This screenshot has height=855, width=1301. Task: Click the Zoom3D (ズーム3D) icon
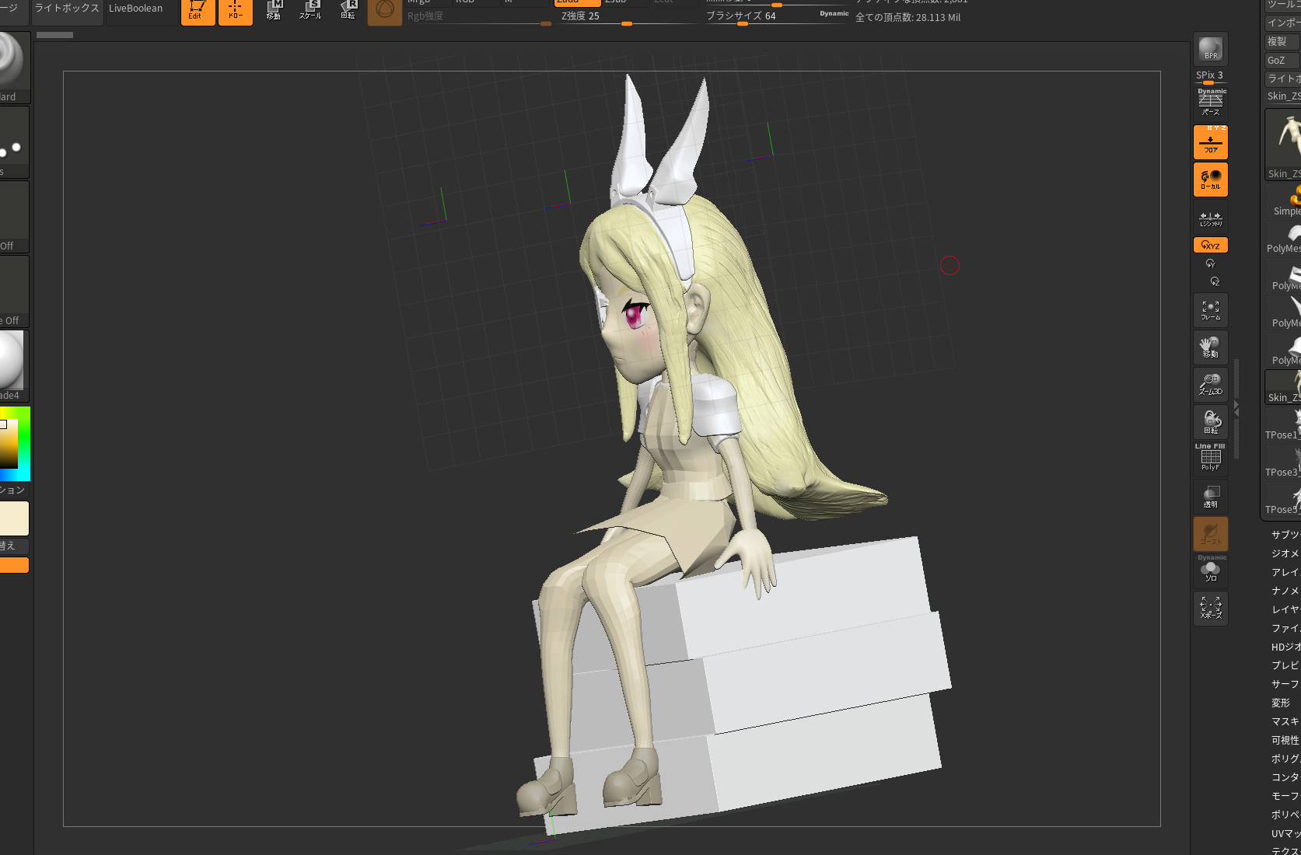click(1210, 385)
